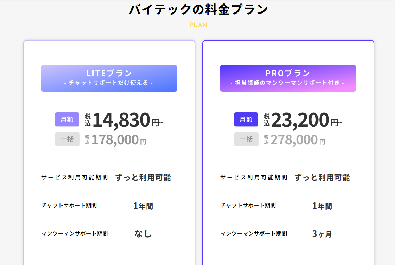The width and height of the screenshot is (395, 265).
Task: Click ずっと利用可能 in the LITE plan
Action: point(143,178)
